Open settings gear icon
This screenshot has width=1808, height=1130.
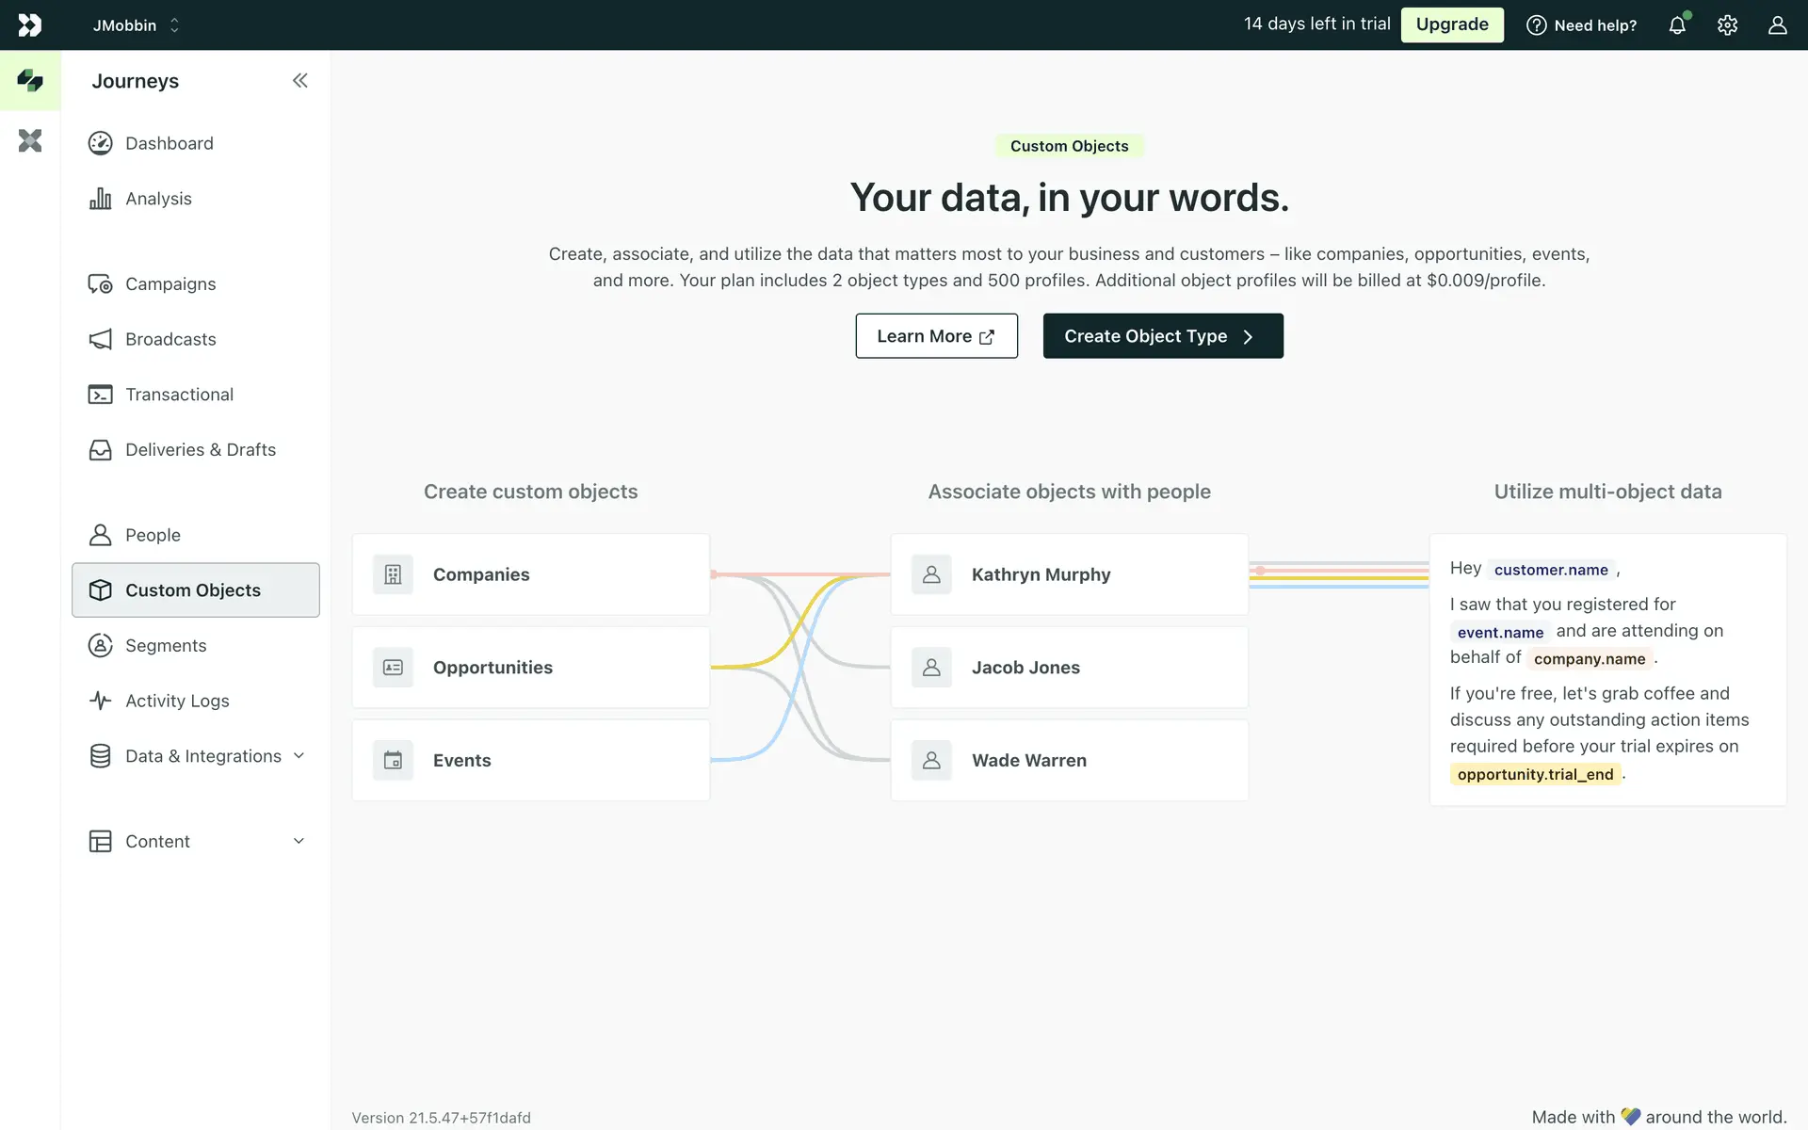point(1727,25)
